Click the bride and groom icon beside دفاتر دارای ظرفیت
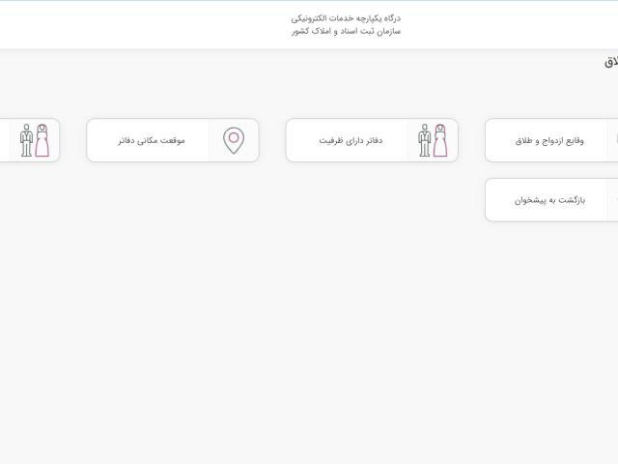The width and height of the screenshot is (618, 464). (x=433, y=140)
